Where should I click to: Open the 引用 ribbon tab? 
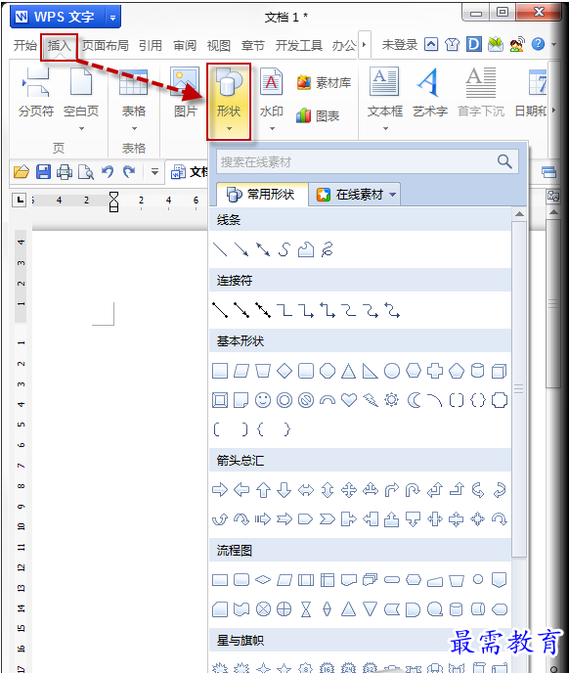click(x=151, y=45)
